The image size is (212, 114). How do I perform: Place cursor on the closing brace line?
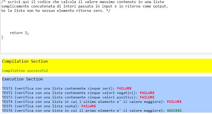[2, 37]
